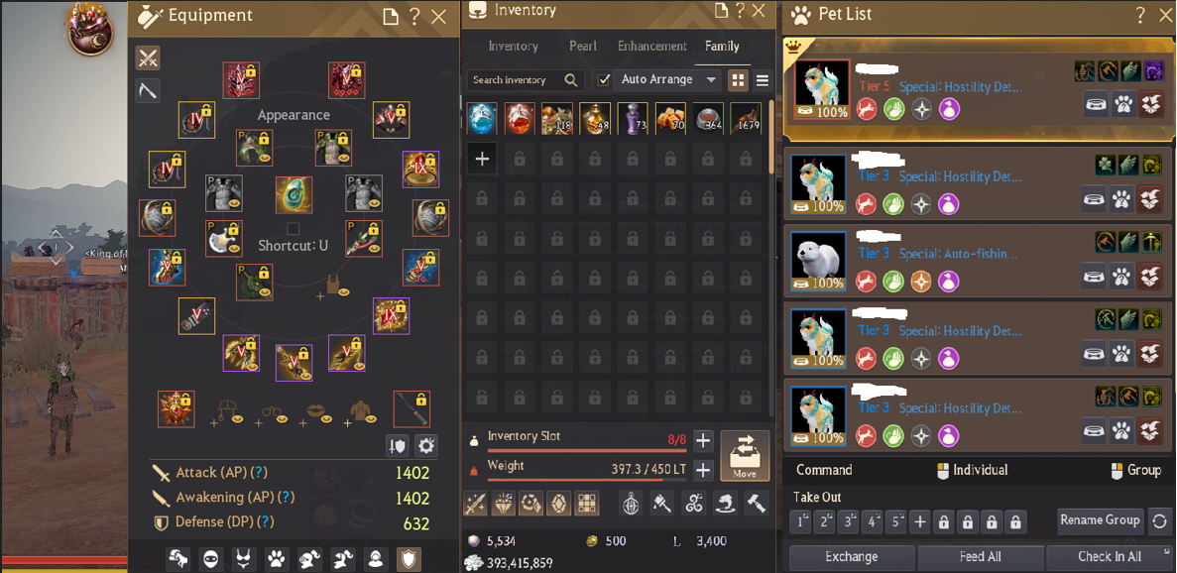The image size is (1177, 573).
Task: Click the grid view icon in Inventory
Action: pyautogui.click(x=738, y=80)
